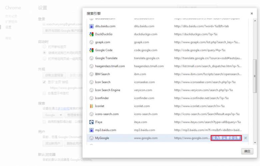260x166 pixels.
Task: Select the www.google.com keyword cell
Action: click(x=145, y=138)
